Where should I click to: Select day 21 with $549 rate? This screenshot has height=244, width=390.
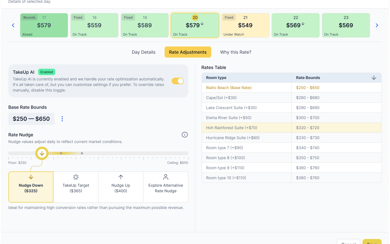coord(245,25)
